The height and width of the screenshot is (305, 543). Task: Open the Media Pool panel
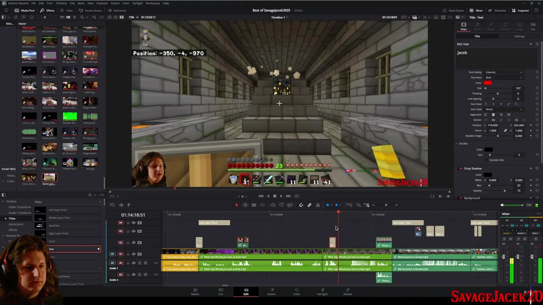(x=25, y=10)
